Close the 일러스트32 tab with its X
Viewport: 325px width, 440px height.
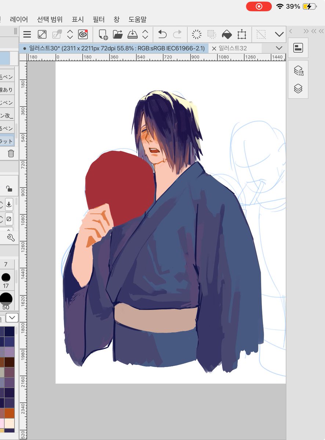(214, 48)
